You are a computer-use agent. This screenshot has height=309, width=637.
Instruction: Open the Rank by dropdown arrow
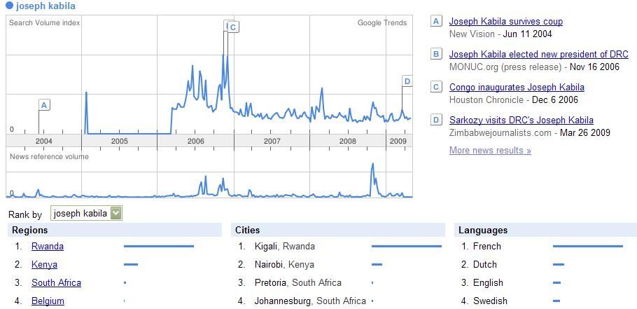click(116, 214)
